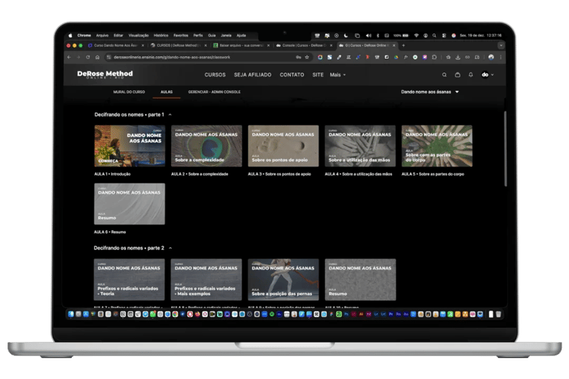Open the Apple menu
Viewport: 569px width, 379px height.
coord(70,36)
